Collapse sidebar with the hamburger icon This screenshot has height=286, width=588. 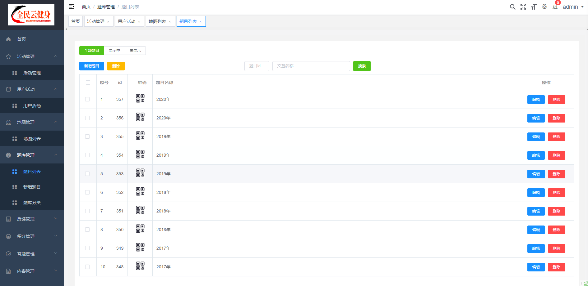(x=72, y=7)
